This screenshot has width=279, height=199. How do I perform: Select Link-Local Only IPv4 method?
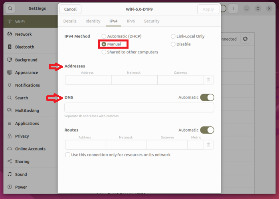pos(188,36)
